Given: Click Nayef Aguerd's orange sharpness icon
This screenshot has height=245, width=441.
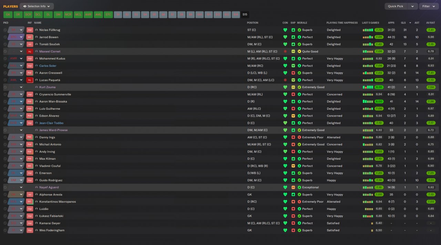Looking at the screenshot, I should (293, 188).
